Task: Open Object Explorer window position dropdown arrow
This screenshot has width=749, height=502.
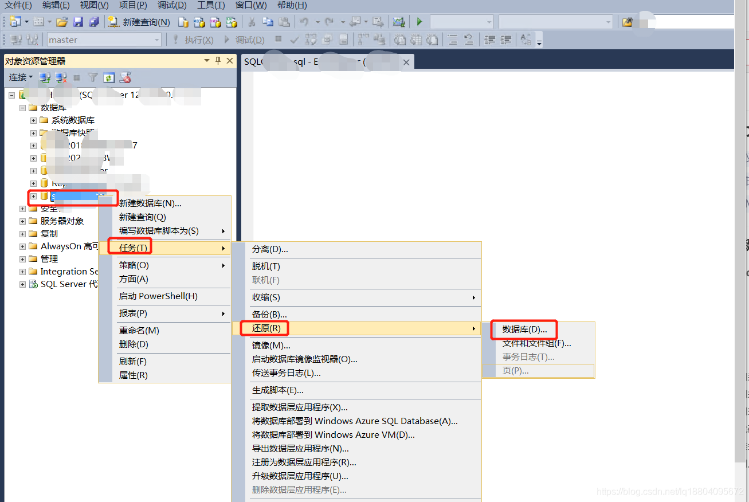Action: (x=207, y=60)
